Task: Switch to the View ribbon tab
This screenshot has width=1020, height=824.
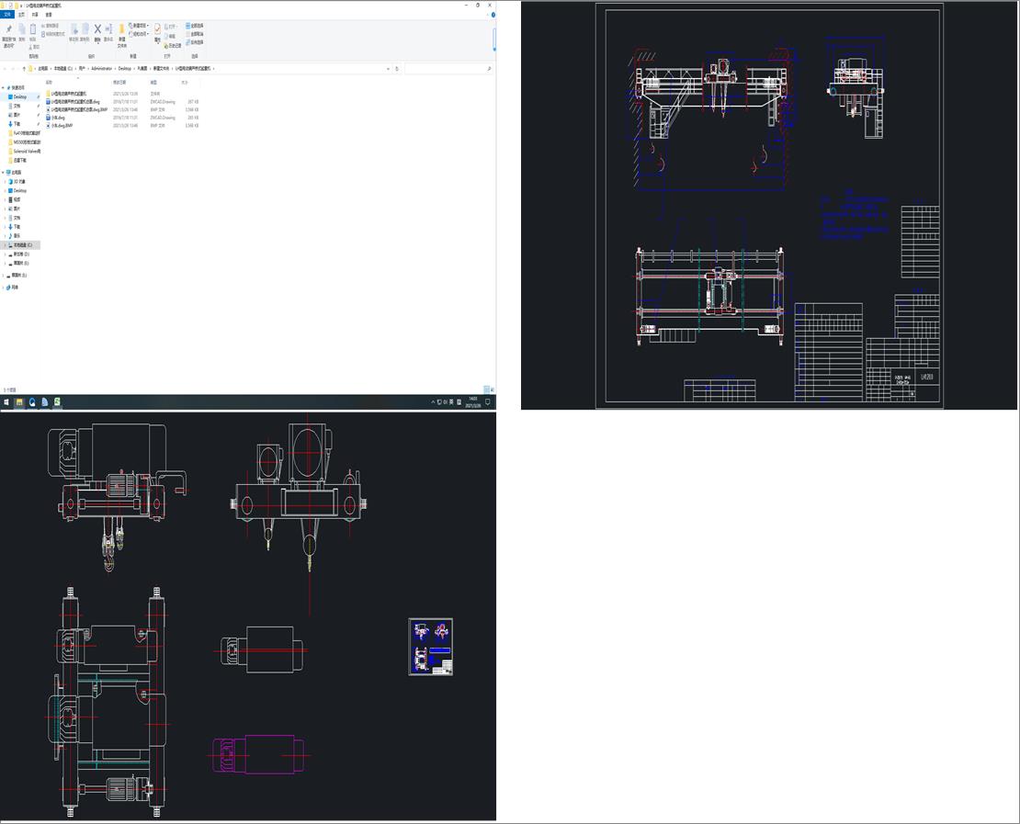Action: [49, 15]
